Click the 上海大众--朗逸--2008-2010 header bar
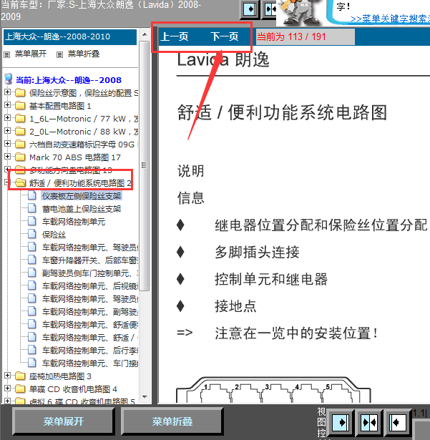The width and height of the screenshot is (430, 440). [70, 36]
